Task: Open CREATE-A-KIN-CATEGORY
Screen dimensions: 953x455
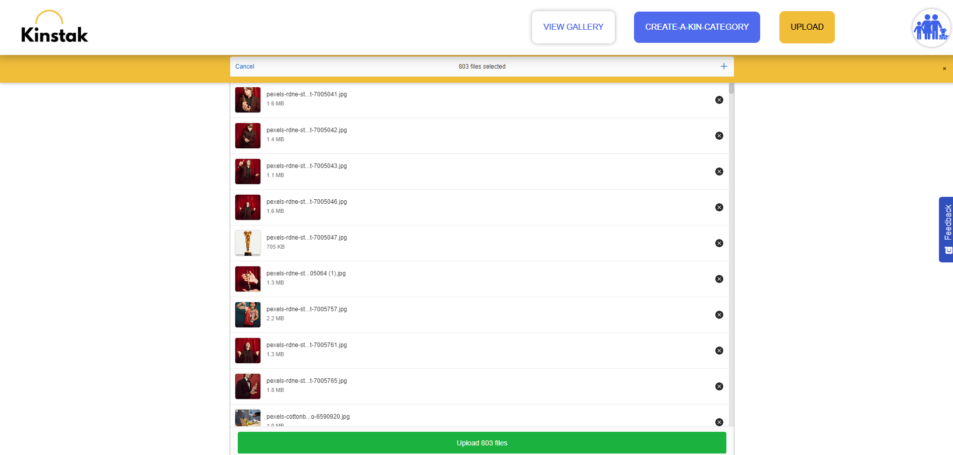Action: [x=697, y=27]
